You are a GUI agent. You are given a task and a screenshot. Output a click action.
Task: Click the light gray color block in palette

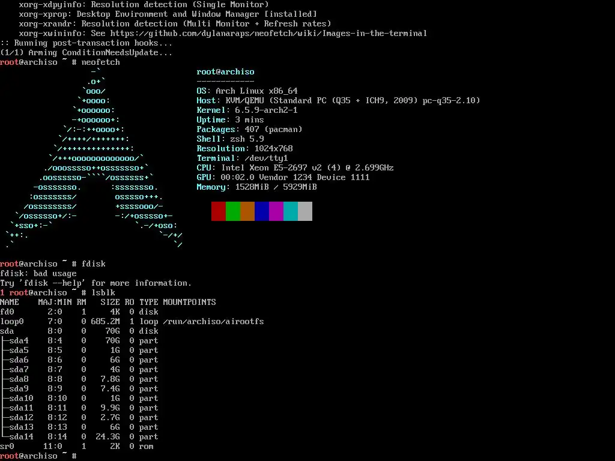tap(305, 211)
